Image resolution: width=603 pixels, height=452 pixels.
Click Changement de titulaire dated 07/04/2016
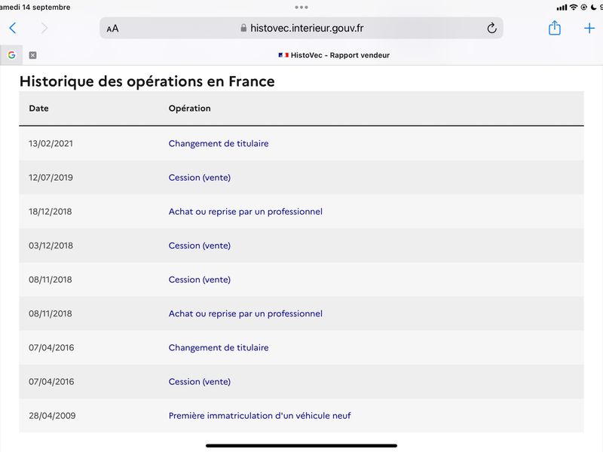pos(219,347)
